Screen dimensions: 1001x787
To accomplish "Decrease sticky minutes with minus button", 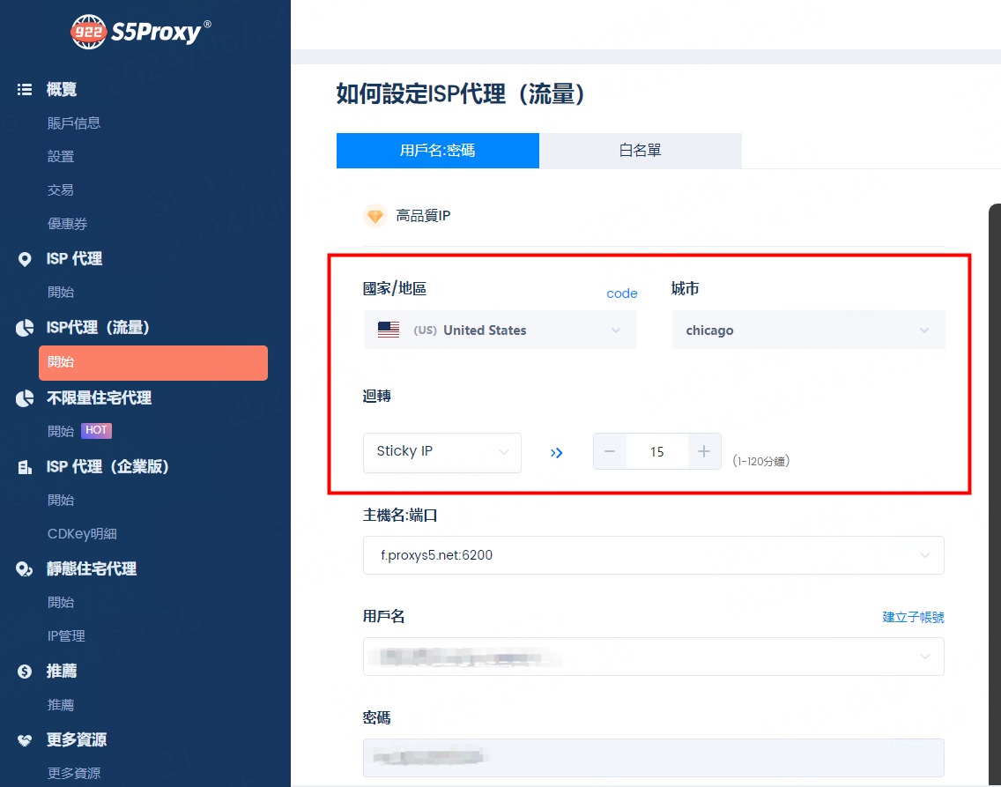I will 610,452.
